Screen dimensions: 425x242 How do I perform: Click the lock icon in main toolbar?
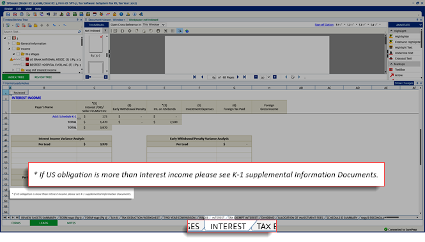(114, 14)
